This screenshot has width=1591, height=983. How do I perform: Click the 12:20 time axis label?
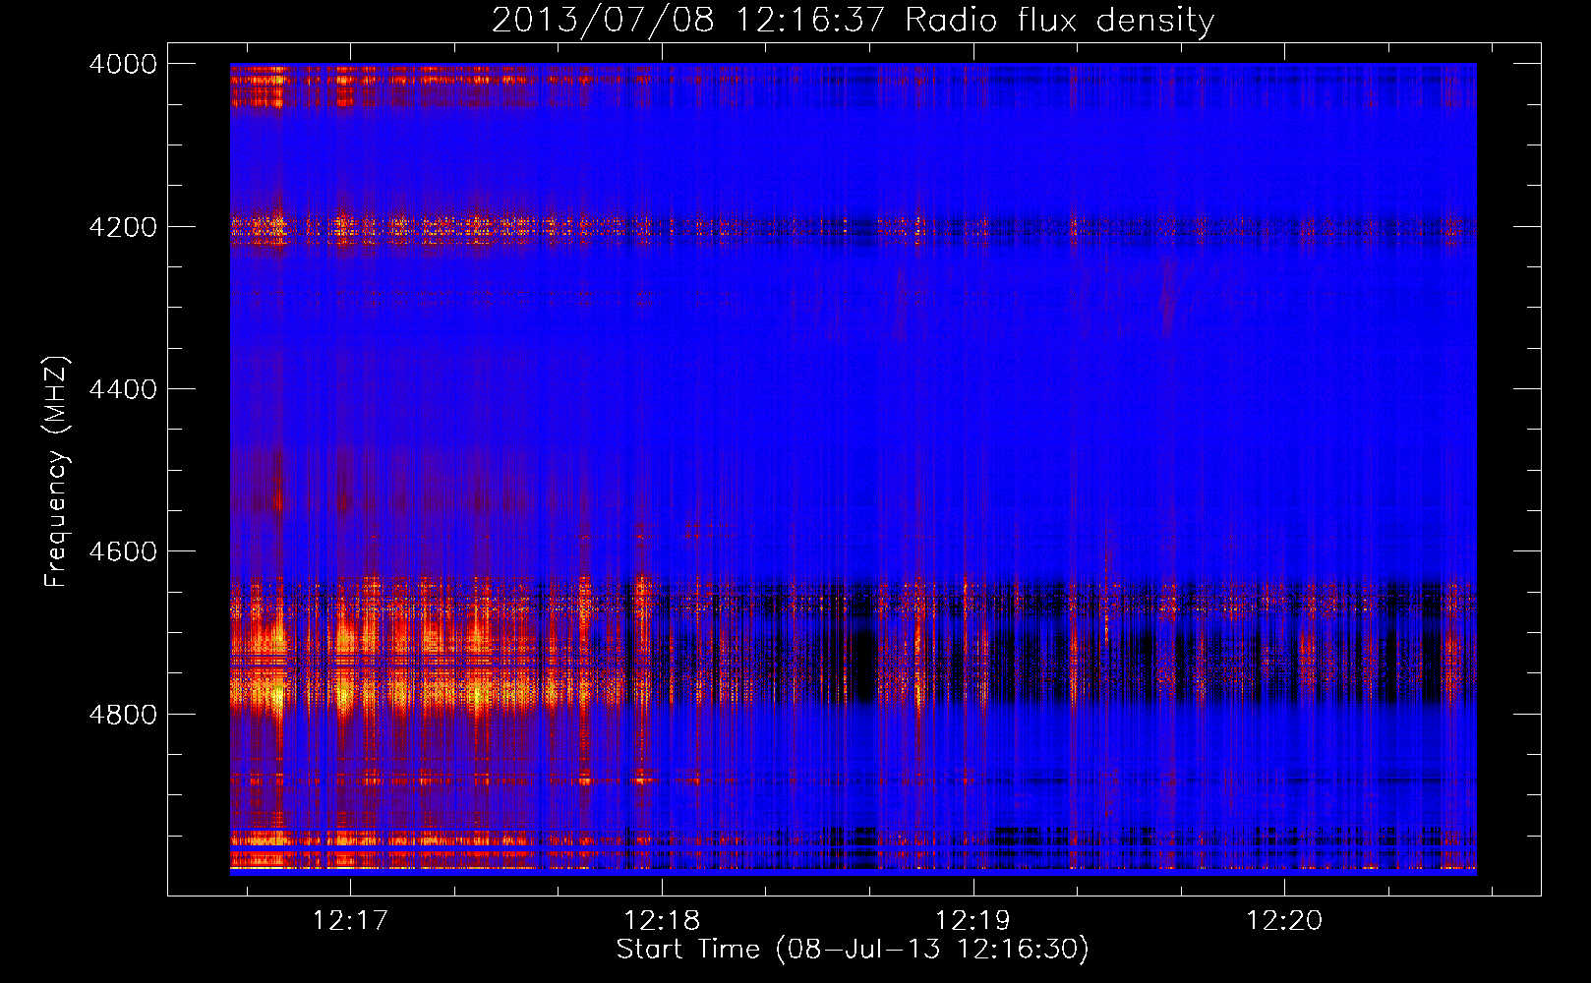[1284, 920]
